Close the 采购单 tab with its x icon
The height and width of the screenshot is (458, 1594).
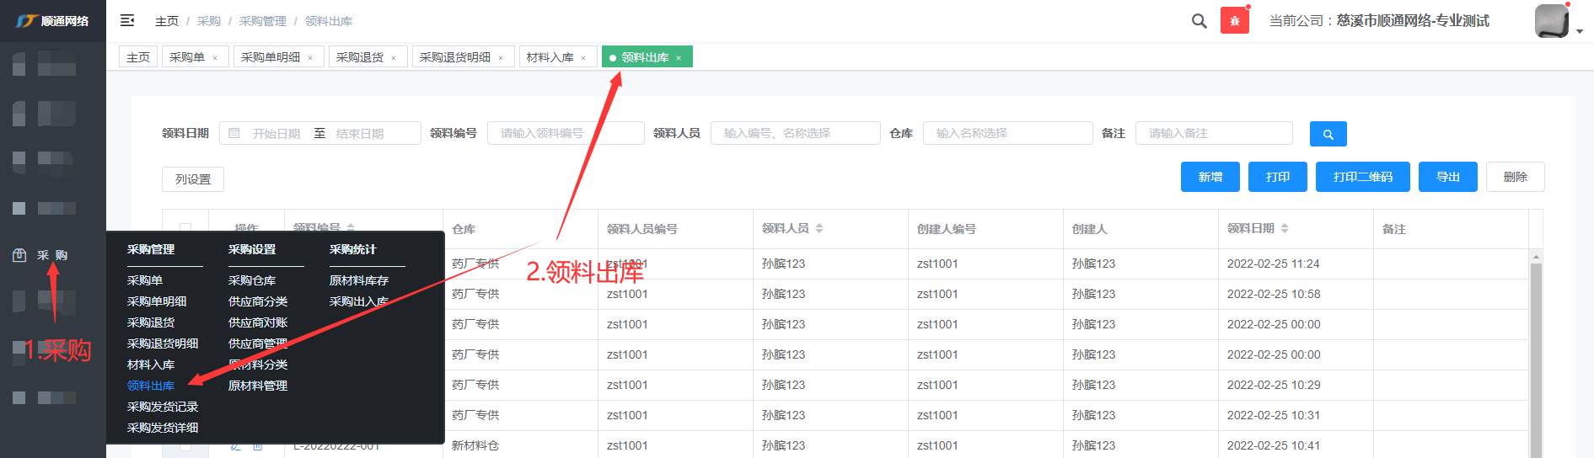pos(215,58)
